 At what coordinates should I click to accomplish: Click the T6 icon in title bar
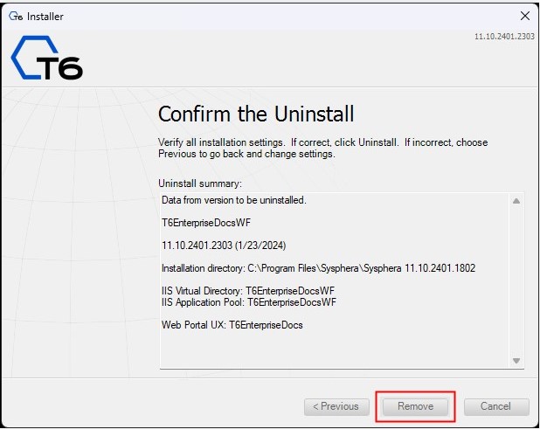16,16
